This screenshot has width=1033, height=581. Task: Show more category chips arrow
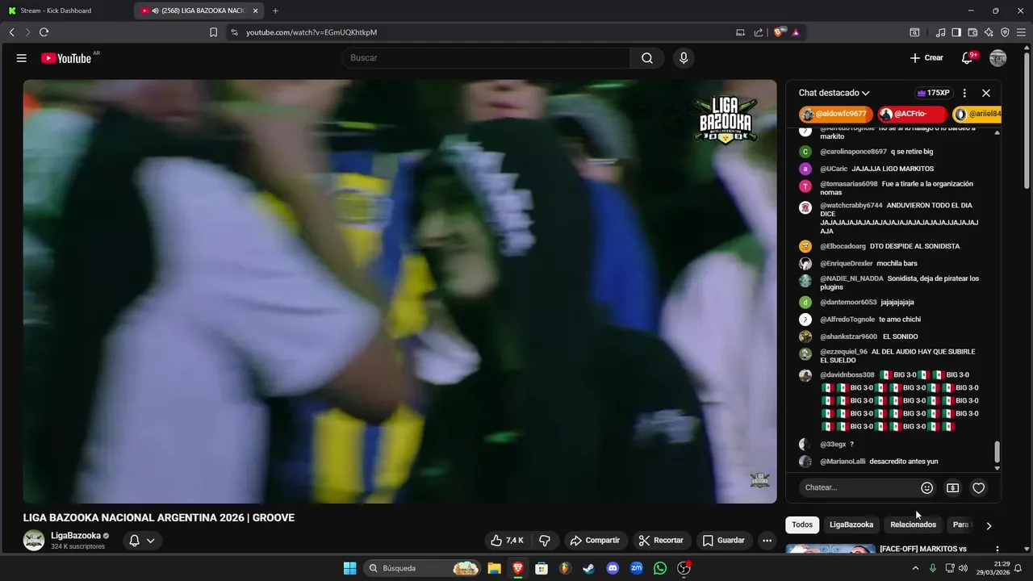tap(989, 525)
